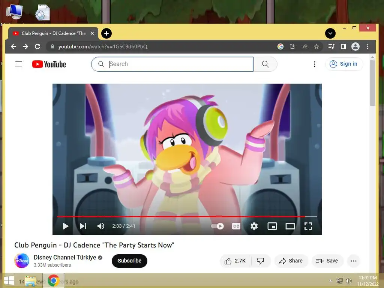The image size is (384, 288).
Task: Skip to the next video
Action: pos(83,226)
